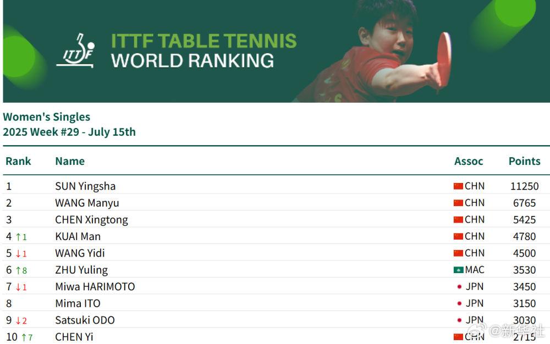Select KUAI Man player name
550x344 pixels.
pos(78,237)
